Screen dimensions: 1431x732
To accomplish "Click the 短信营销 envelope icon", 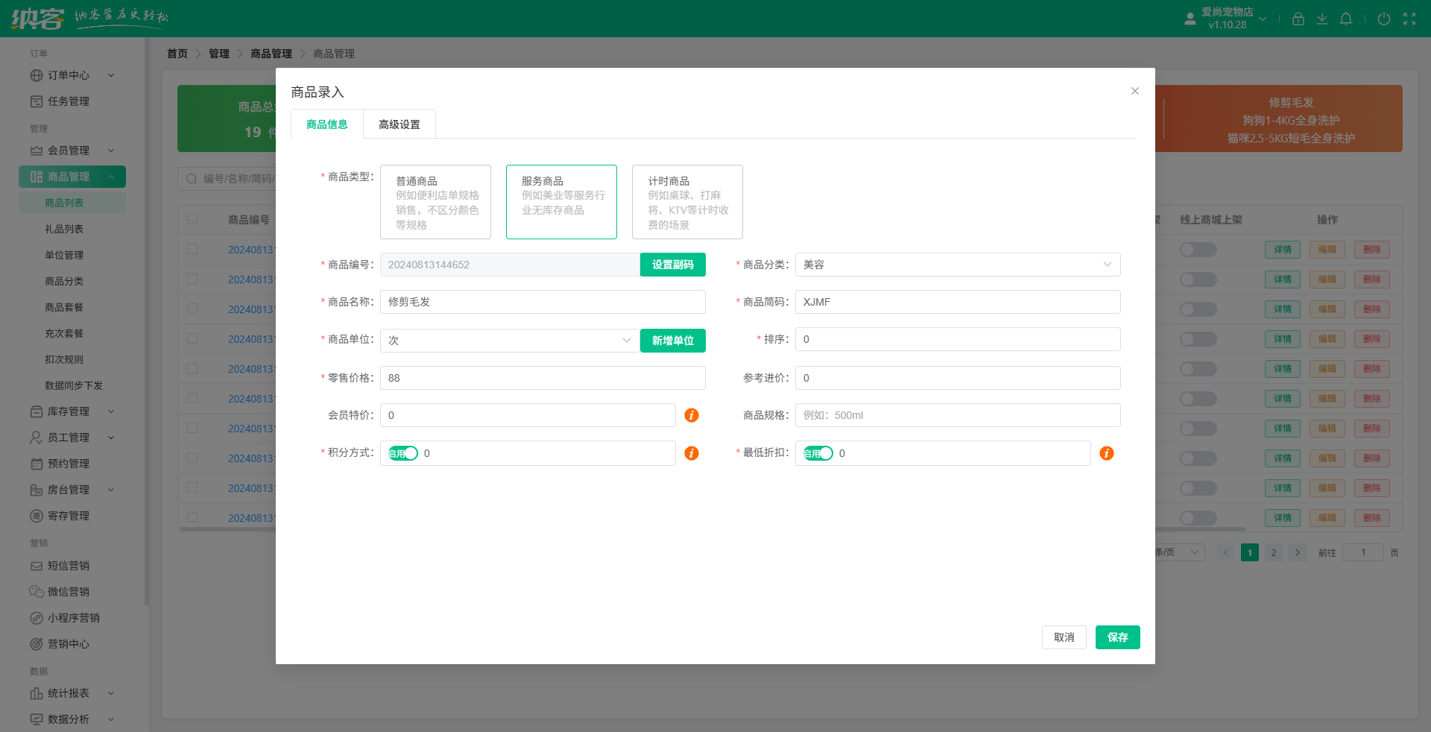I will click(37, 566).
